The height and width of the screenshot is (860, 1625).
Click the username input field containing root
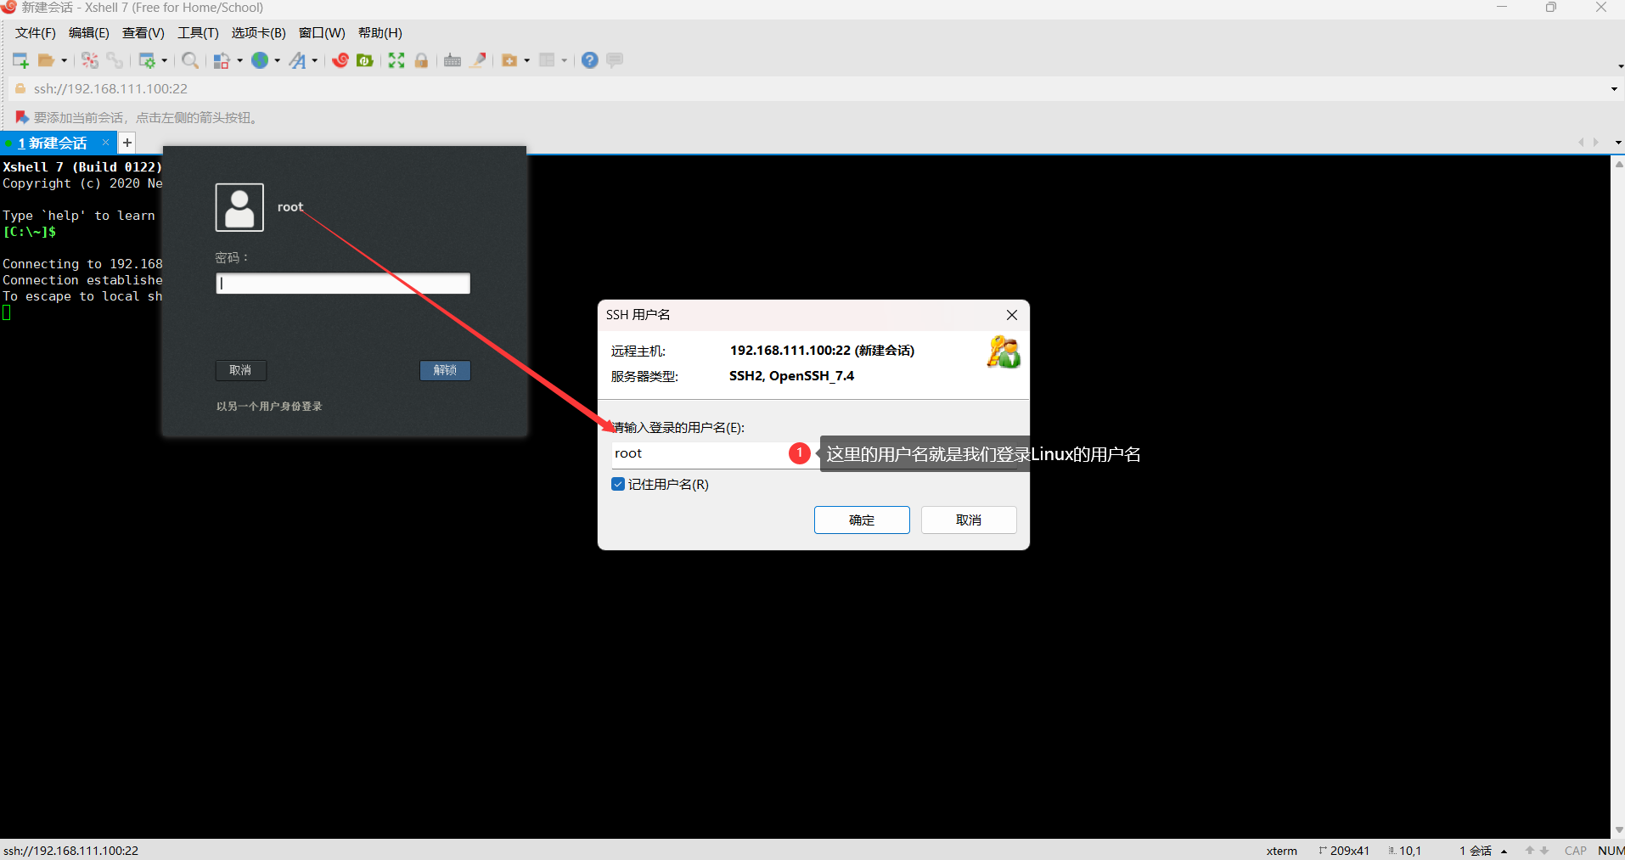tap(696, 454)
